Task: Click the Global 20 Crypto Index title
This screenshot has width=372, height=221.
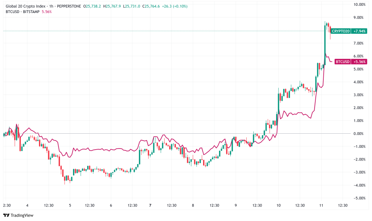Action: 25,7
